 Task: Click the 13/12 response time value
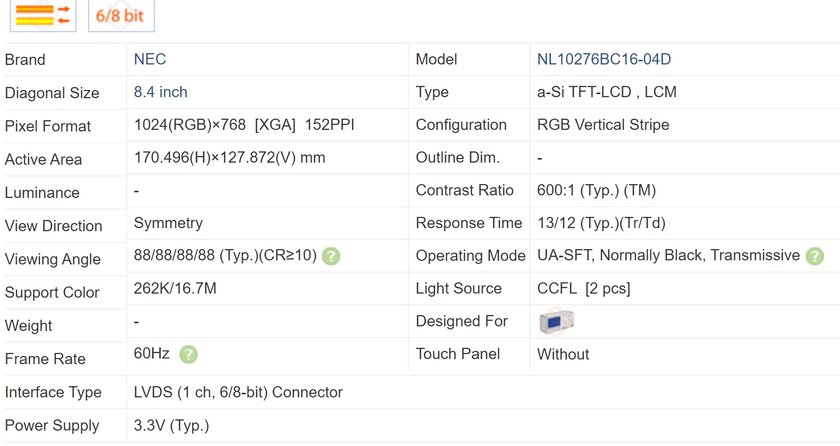601,223
